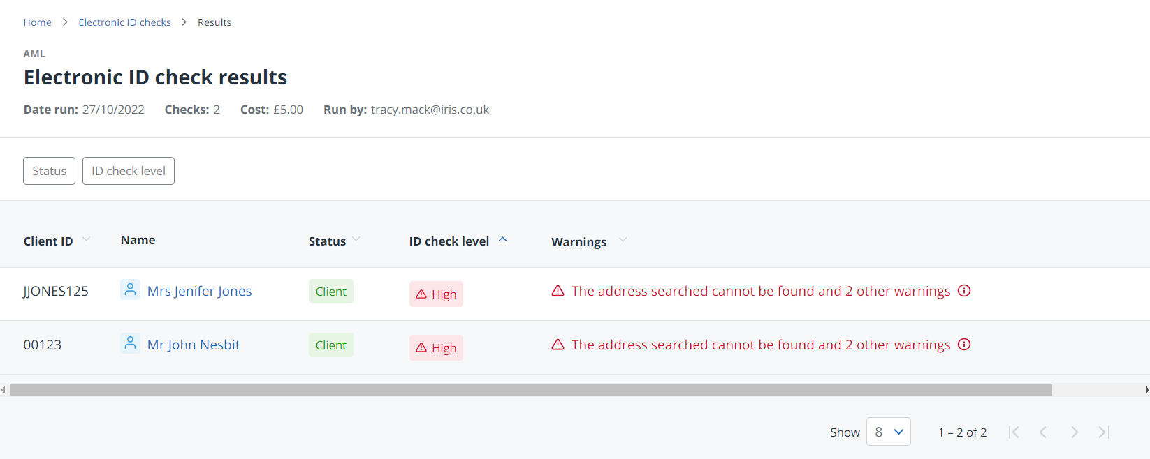
Task: Toggle ID check level sort arrow
Action: tap(502, 239)
